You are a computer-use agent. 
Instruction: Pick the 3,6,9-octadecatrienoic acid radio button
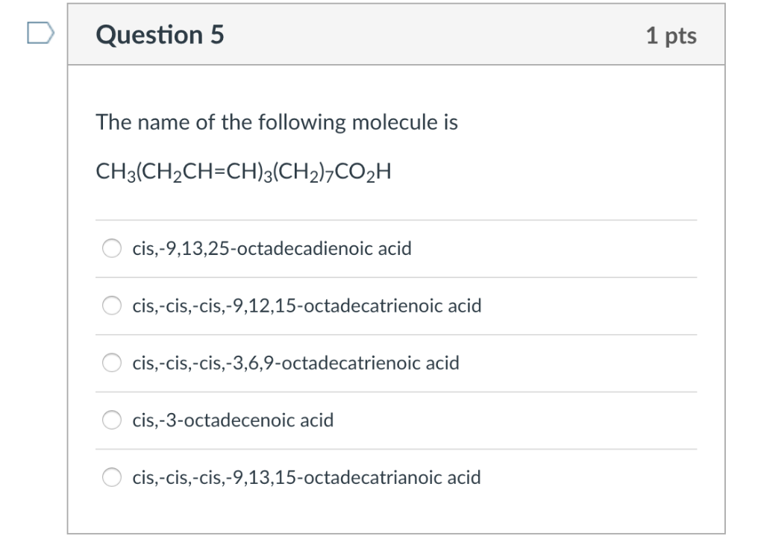pyautogui.click(x=112, y=363)
